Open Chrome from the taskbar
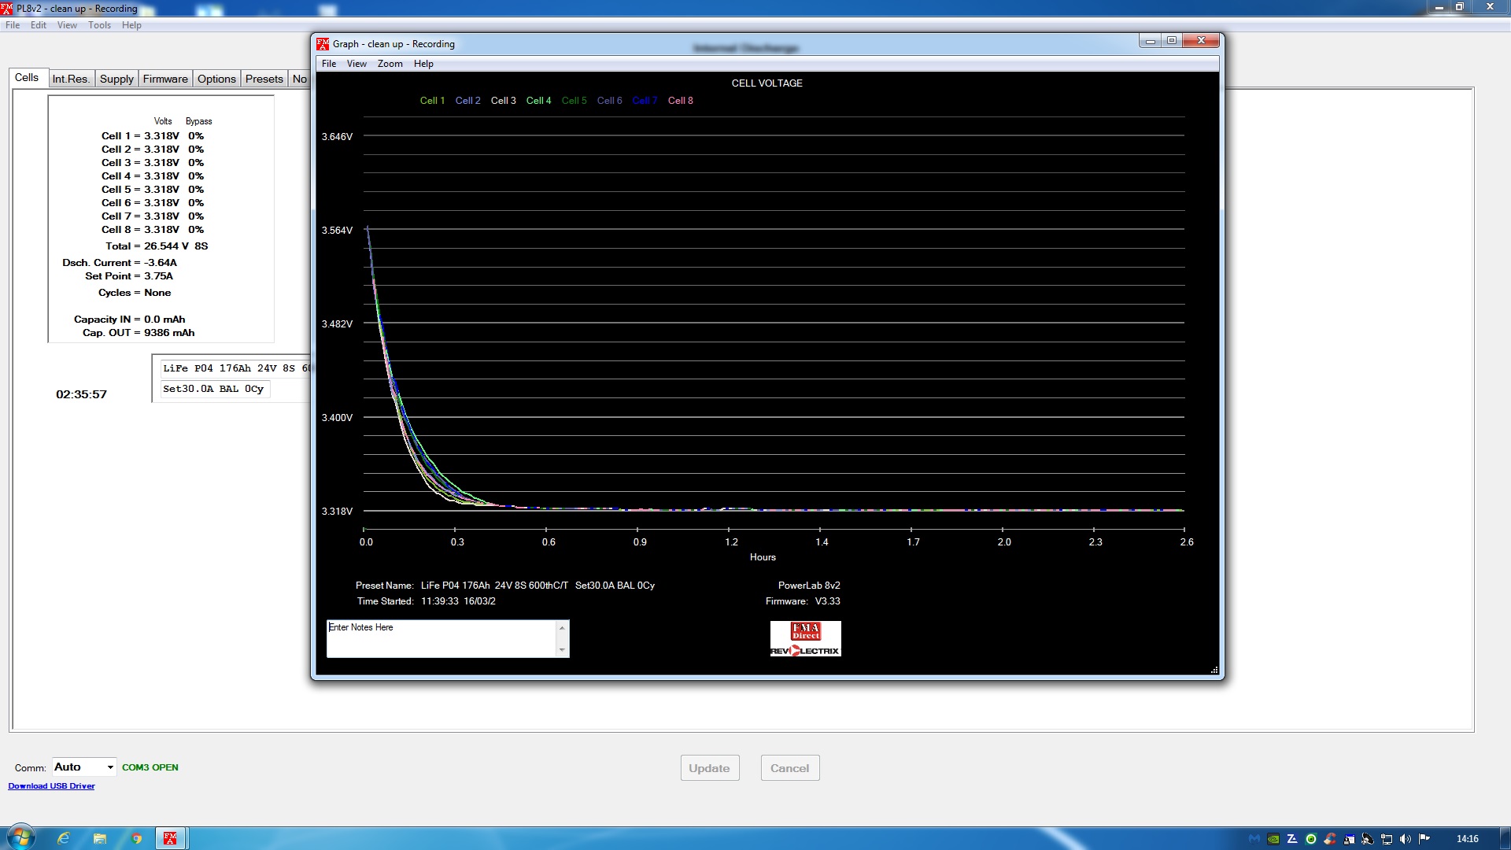Image resolution: width=1511 pixels, height=850 pixels. click(x=136, y=838)
